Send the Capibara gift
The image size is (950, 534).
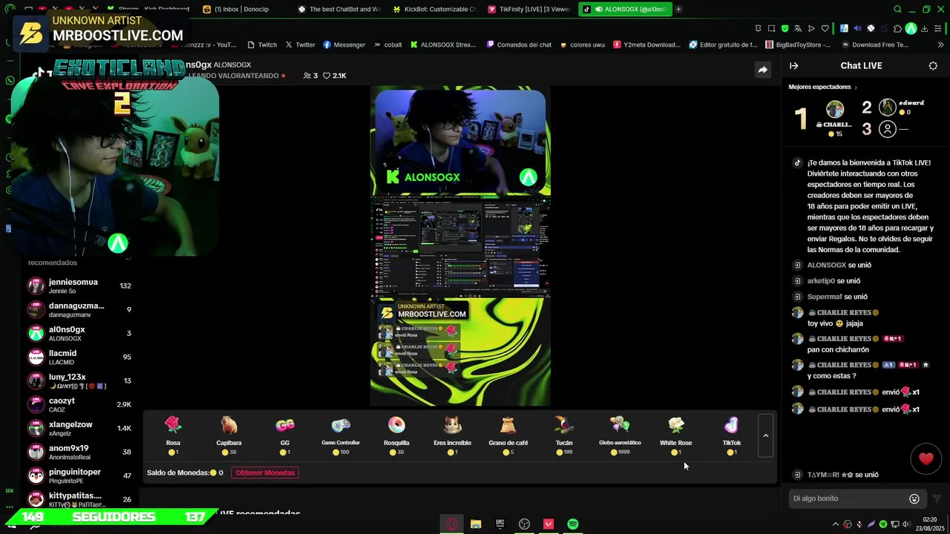[229, 435]
